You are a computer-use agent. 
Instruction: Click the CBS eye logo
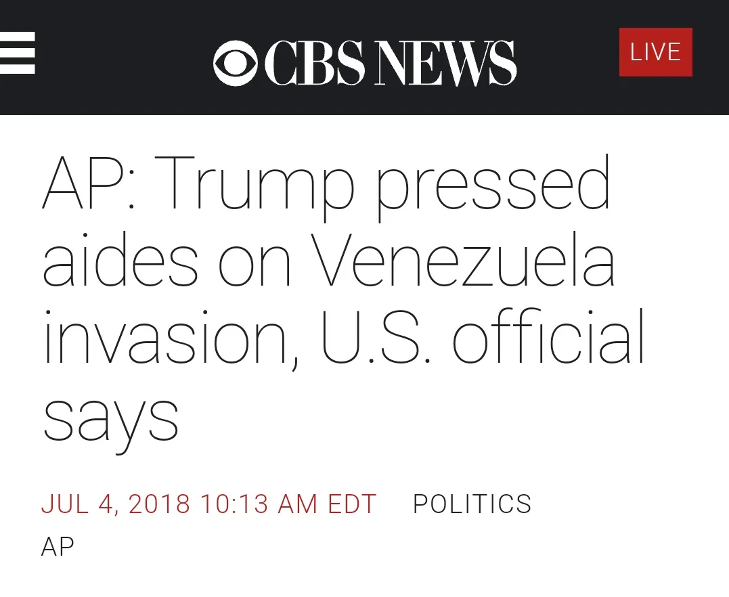point(235,63)
